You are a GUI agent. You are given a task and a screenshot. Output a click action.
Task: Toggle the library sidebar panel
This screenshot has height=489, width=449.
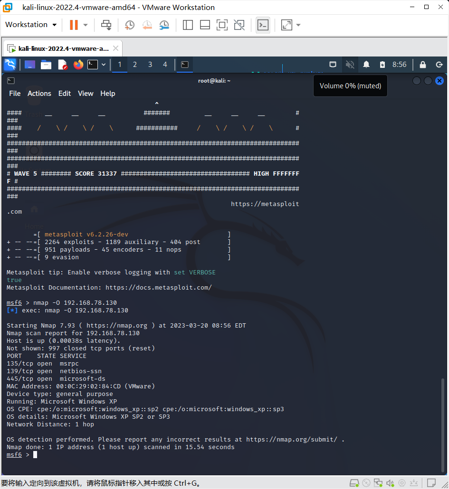pos(188,25)
